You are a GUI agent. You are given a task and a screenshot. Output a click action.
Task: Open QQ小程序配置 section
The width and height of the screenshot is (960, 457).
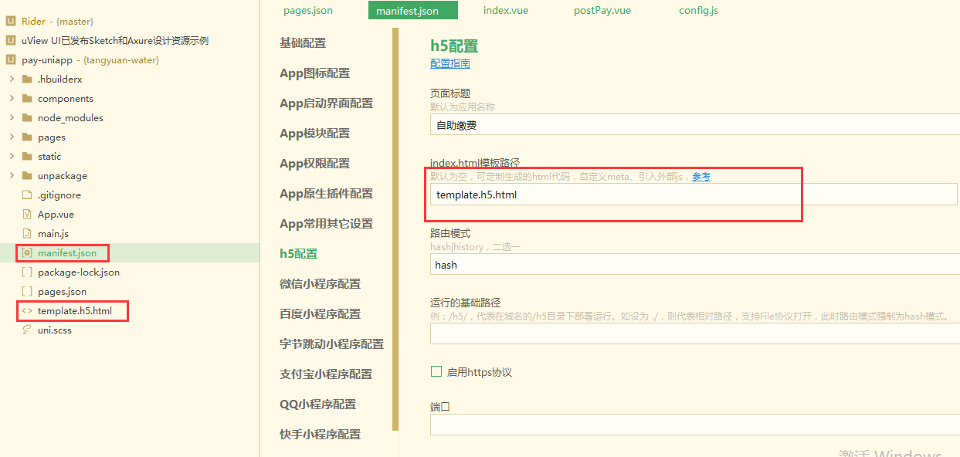317,405
